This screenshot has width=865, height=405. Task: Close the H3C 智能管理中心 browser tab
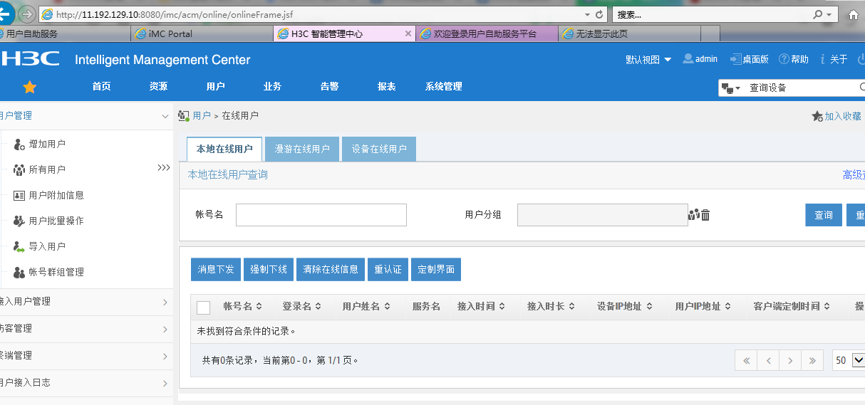(408, 33)
